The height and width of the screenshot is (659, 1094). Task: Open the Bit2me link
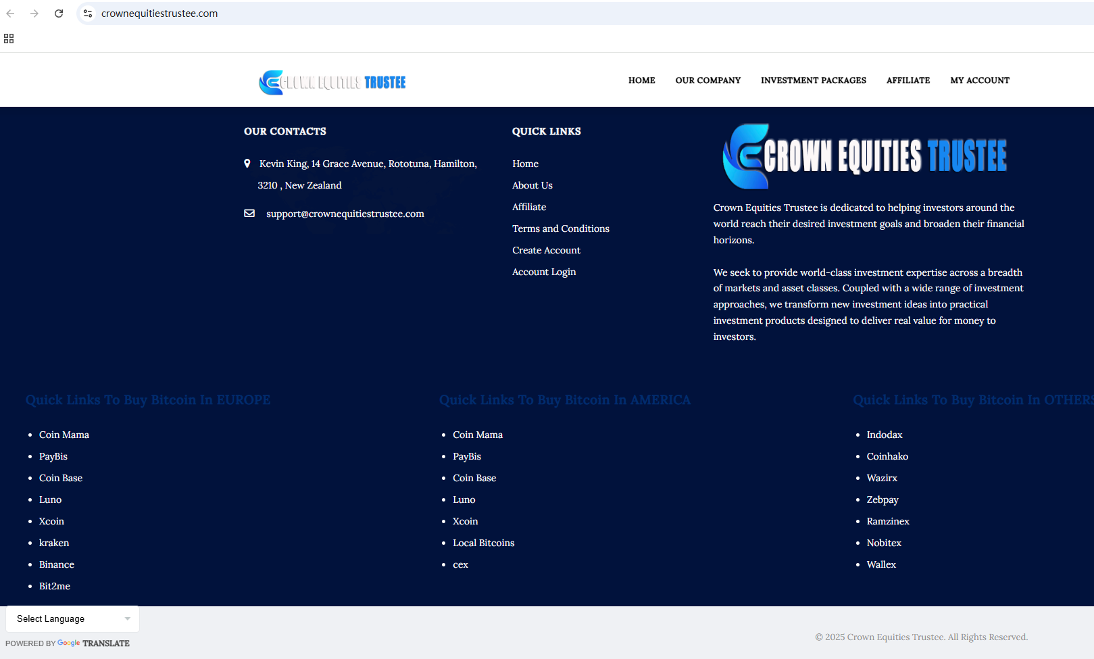point(55,586)
